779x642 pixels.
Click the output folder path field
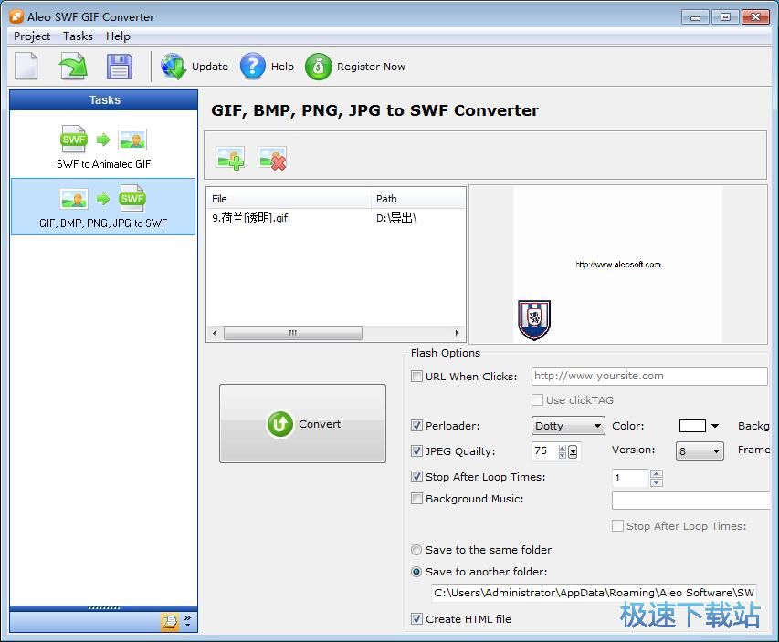click(595, 593)
